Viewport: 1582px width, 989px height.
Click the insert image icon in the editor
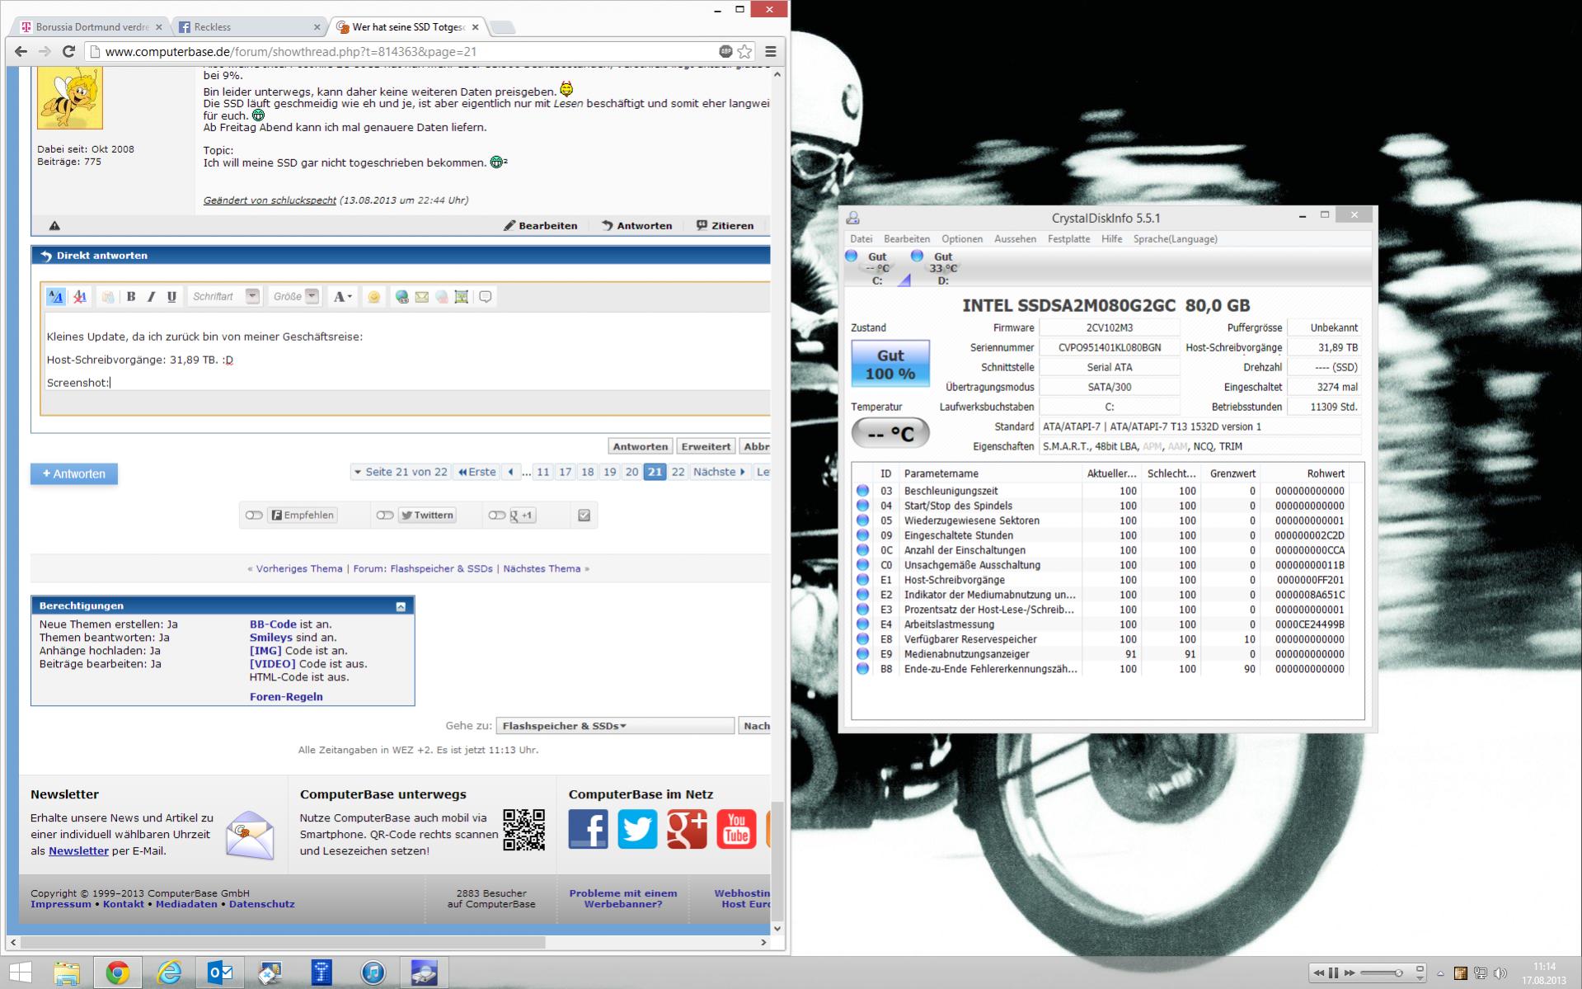[462, 297]
